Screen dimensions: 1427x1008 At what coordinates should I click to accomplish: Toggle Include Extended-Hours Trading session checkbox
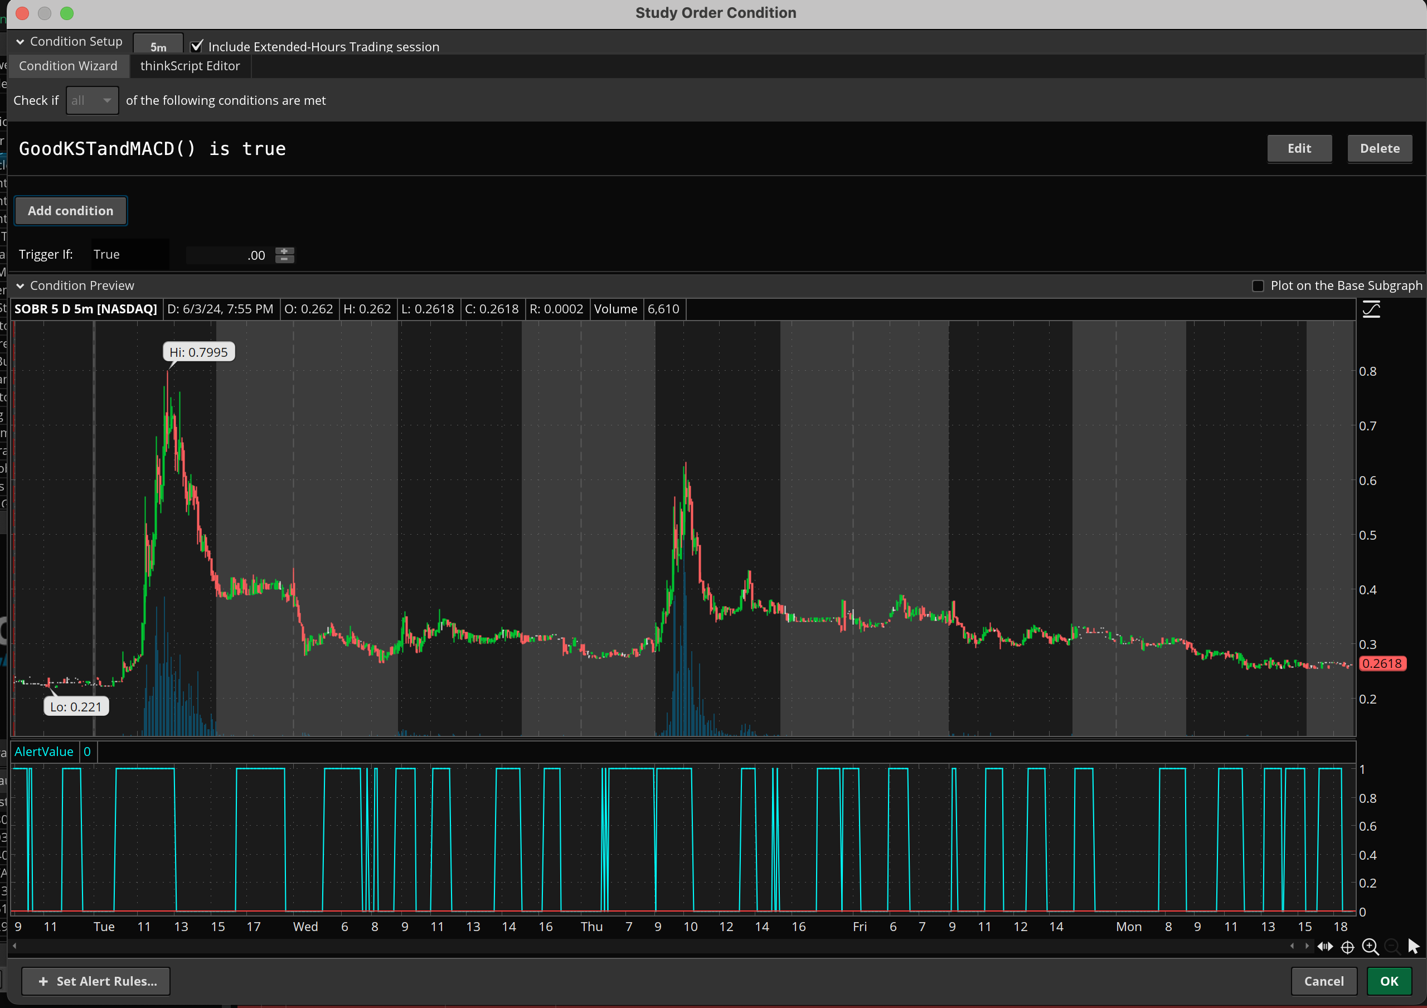(x=196, y=46)
